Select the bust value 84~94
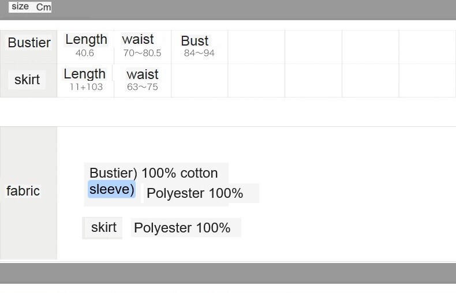 click(199, 53)
